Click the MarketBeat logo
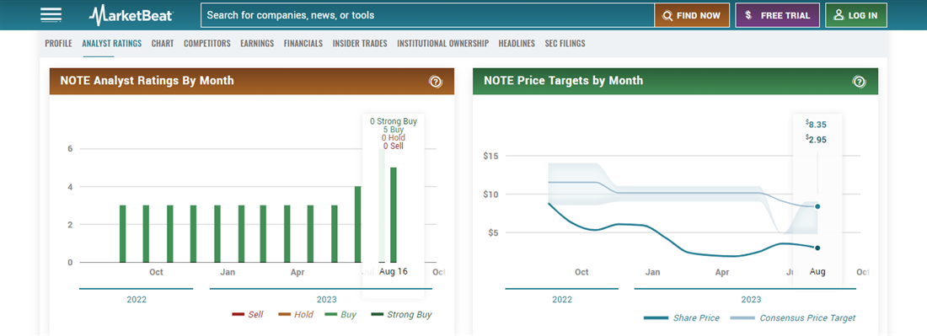The image size is (927, 336). (131, 15)
